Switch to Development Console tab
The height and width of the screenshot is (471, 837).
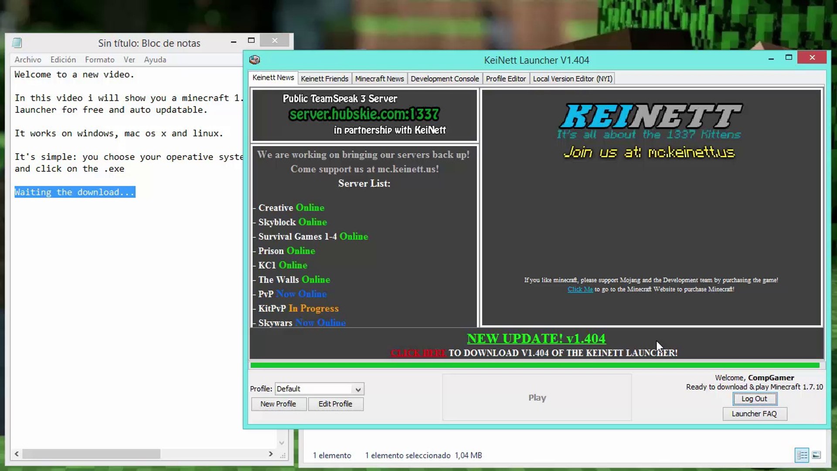[x=444, y=78]
